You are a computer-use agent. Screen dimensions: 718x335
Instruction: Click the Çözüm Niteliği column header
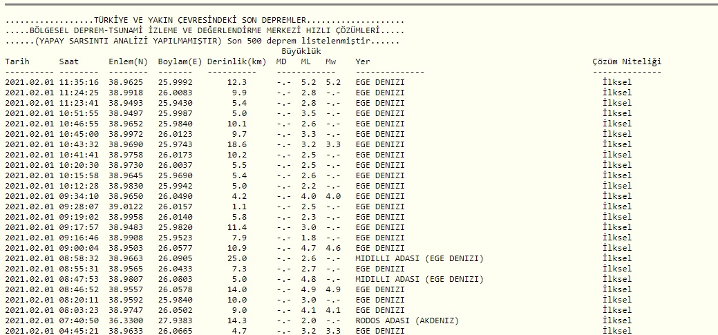[x=627, y=61]
